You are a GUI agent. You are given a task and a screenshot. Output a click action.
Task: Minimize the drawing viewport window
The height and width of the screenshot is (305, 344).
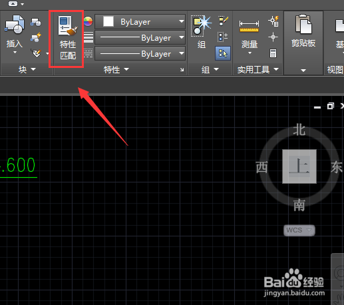(317, 107)
